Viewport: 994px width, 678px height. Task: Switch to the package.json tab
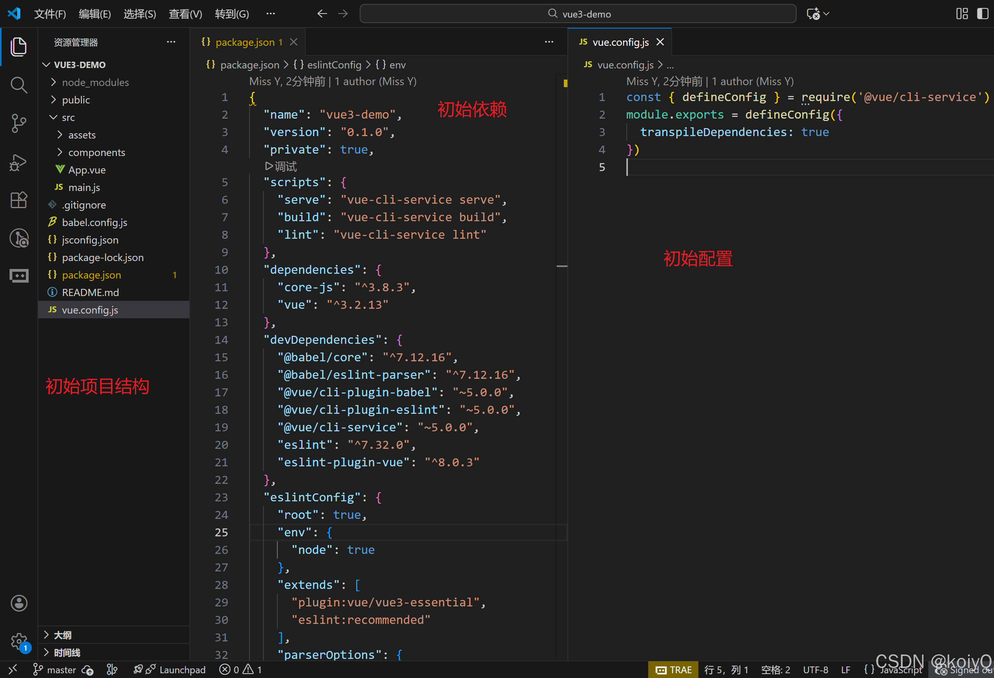pyautogui.click(x=245, y=42)
